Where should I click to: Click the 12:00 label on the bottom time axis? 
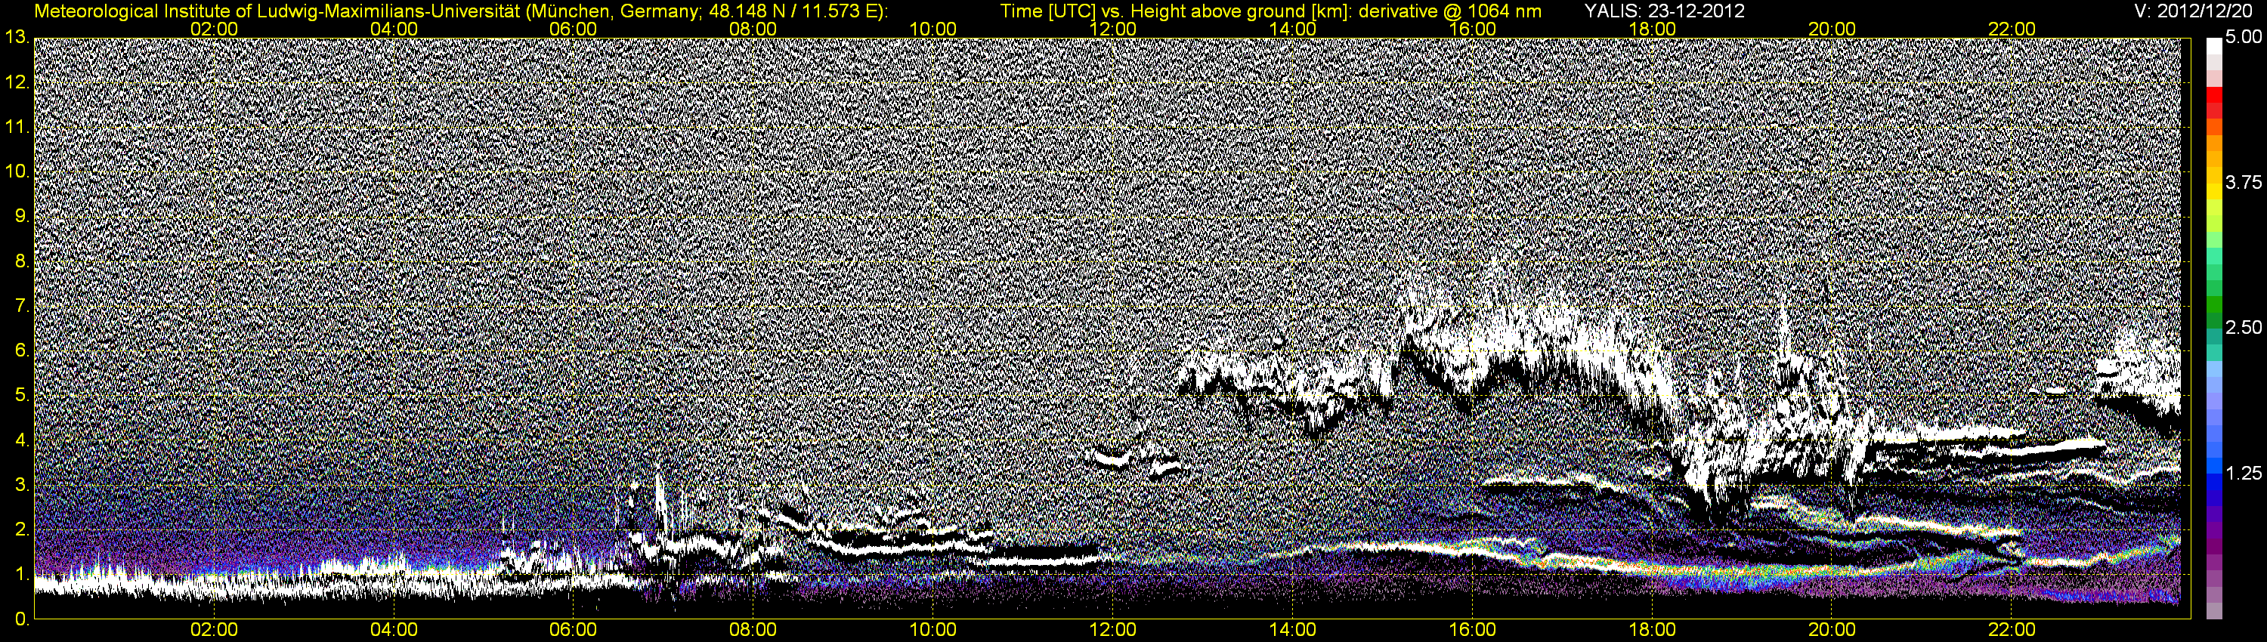coord(1112,631)
